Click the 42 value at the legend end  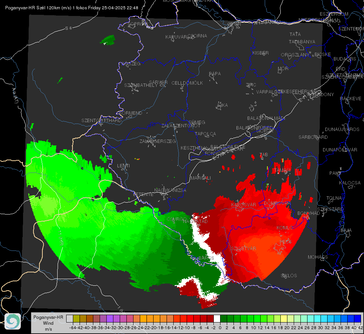(x=361, y=328)
